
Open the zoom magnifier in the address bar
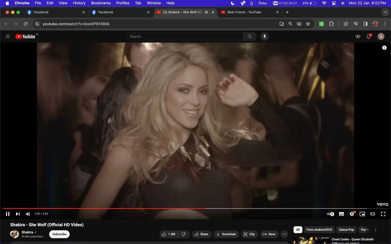coord(290,24)
